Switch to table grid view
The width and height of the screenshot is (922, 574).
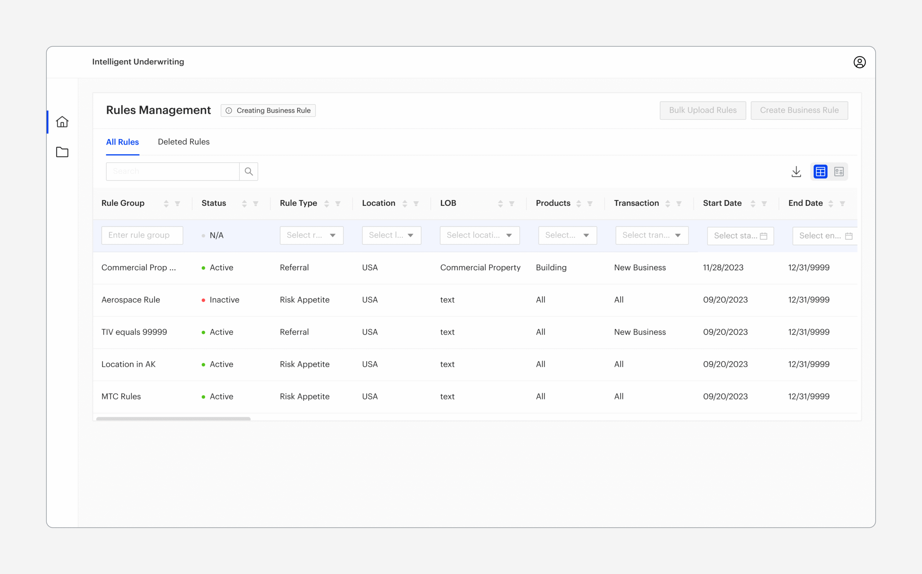[x=820, y=172]
